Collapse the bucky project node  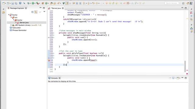point(9,15)
